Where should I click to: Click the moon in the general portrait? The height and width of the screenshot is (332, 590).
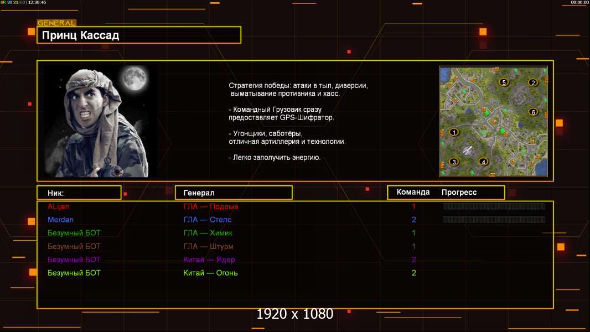pyautogui.click(x=133, y=79)
